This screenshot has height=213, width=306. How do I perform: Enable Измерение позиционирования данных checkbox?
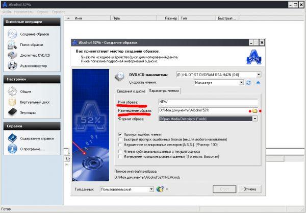[120, 156]
